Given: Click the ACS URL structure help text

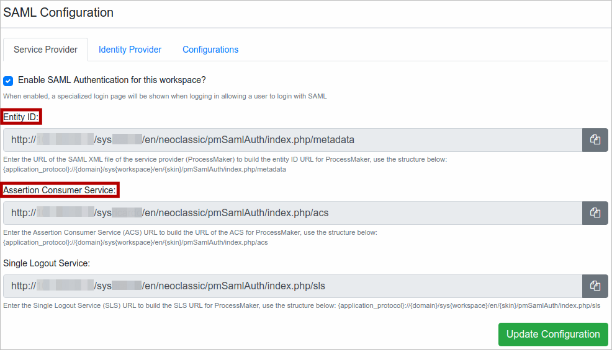Looking at the screenshot, I should [x=190, y=237].
